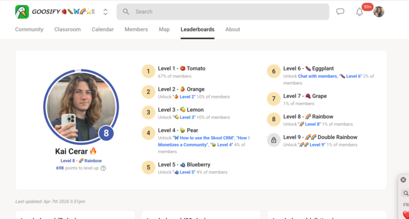
Task: Click the 99+ notification badge
Action: [368, 7]
